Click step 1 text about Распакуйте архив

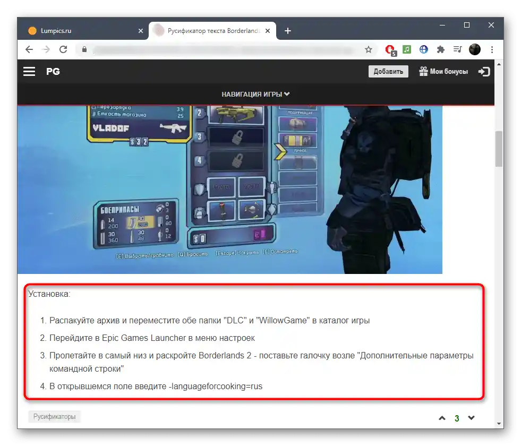(x=209, y=321)
